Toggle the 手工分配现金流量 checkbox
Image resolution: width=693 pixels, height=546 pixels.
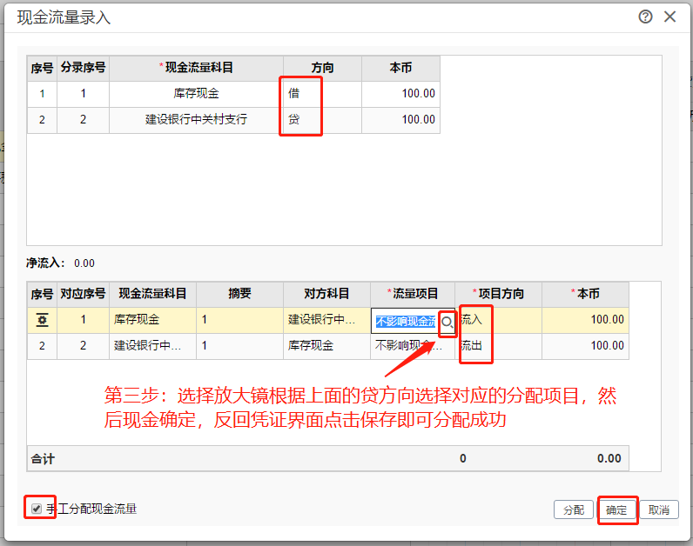pos(37,509)
